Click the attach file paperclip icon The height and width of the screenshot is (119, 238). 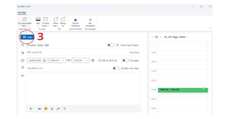pos(31,109)
